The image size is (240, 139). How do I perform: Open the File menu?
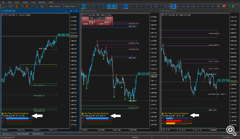click(3, 2)
